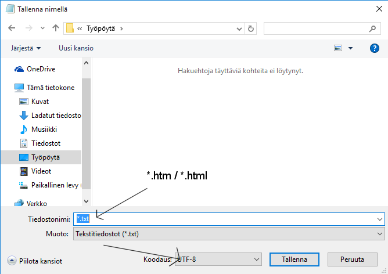Click the search magnifier icon
Image resolution: width=388 pixels, height=274 pixels.
(x=373, y=28)
